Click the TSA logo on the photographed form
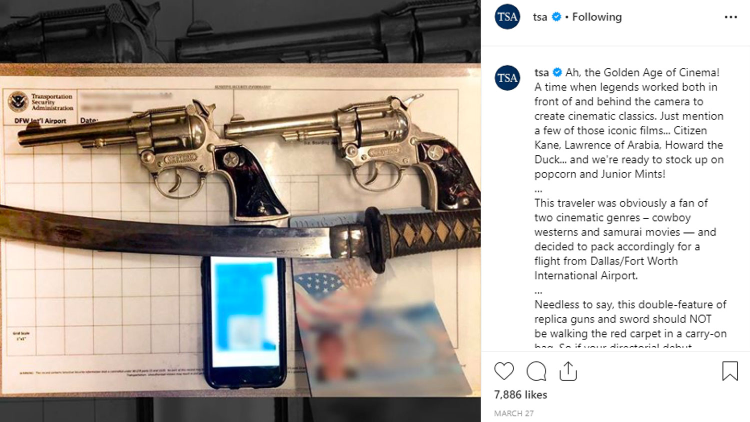 point(18,102)
